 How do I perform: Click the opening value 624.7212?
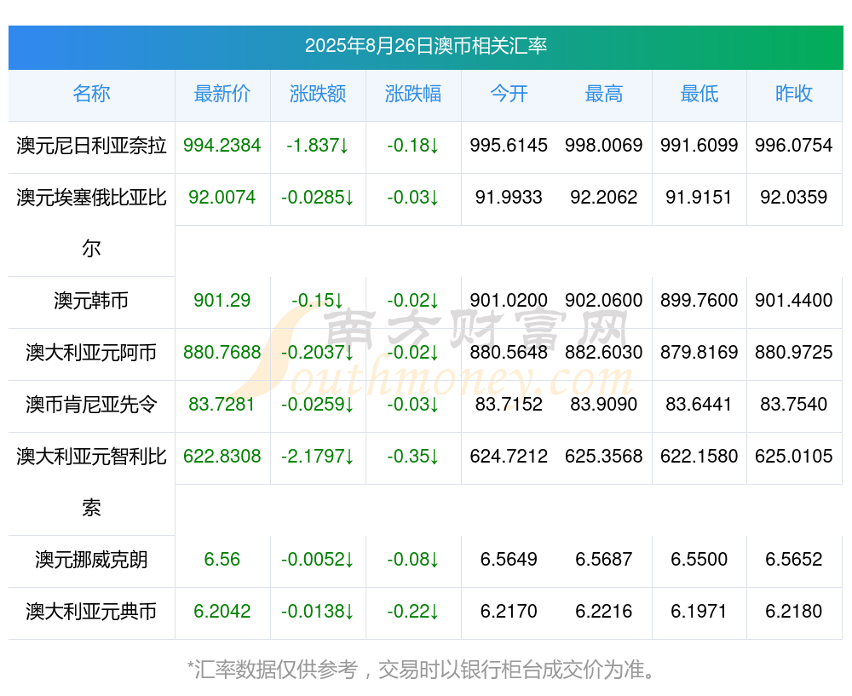click(509, 457)
